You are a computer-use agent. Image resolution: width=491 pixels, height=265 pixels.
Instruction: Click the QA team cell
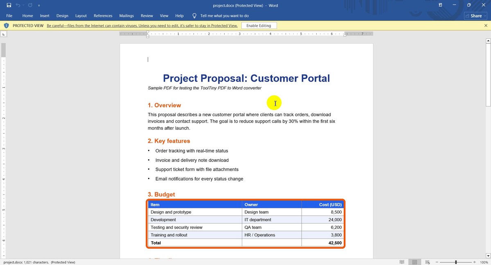pyautogui.click(x=272, y=227)
